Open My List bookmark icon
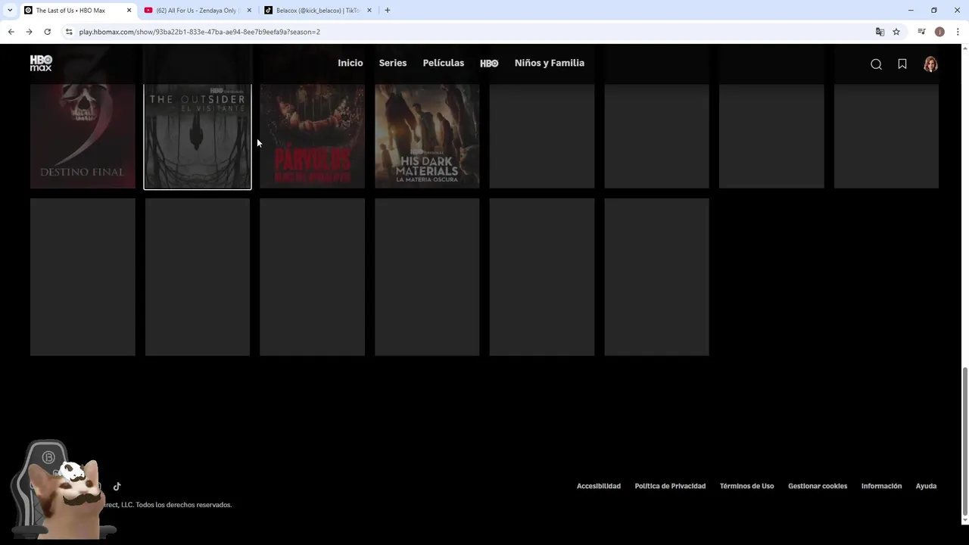The width and height of the screenshot is (969, 545). pyautogui.click(x=902, y=64)
